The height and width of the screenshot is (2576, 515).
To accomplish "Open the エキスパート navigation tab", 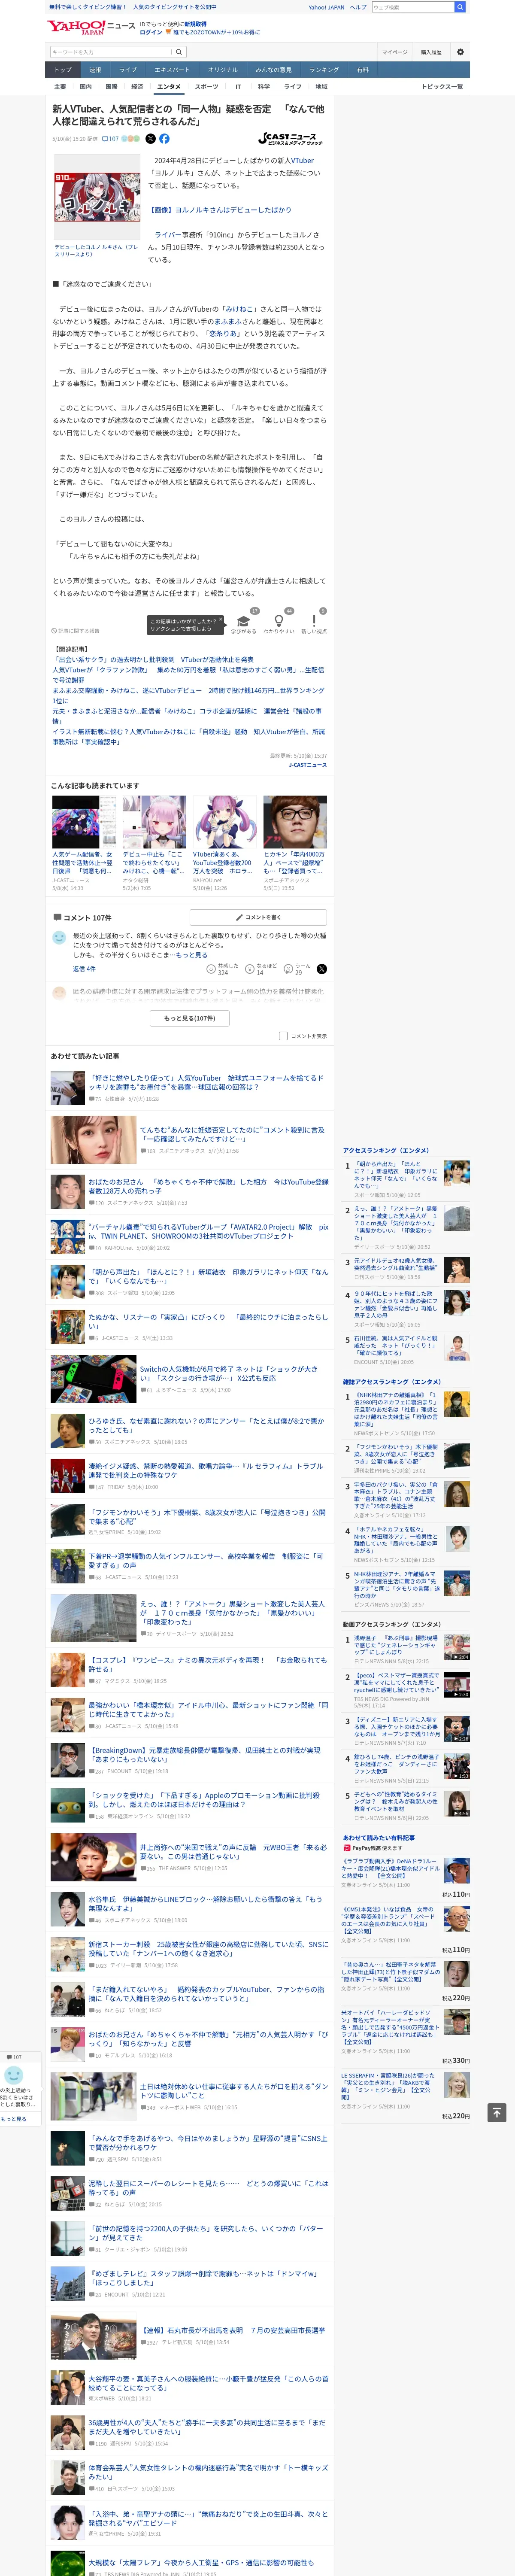I will tap(172, 70).
